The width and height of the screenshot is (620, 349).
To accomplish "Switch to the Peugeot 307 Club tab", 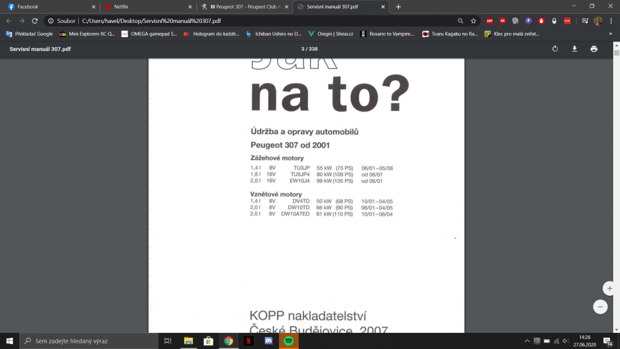I will click(x=245, y=7).
